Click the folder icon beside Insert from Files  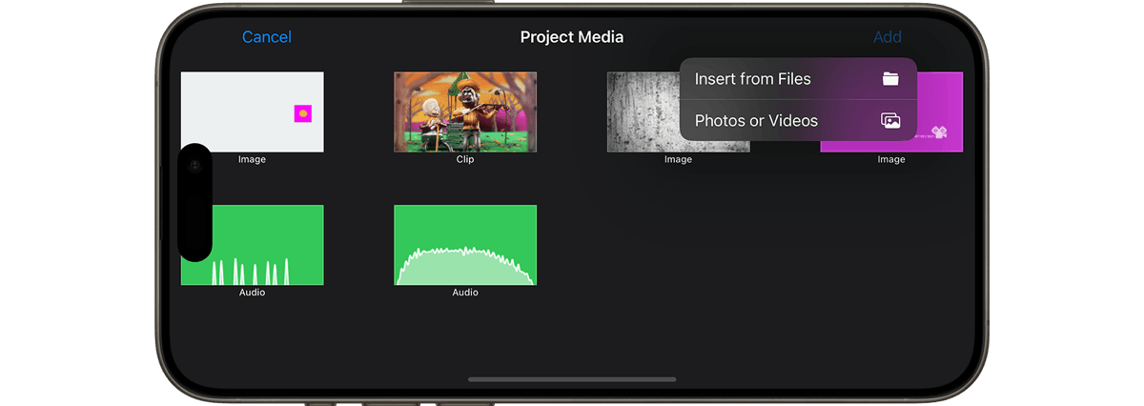890,79
